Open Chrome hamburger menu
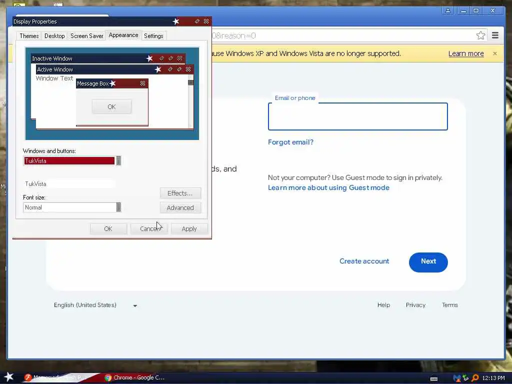 coord(495,35)
